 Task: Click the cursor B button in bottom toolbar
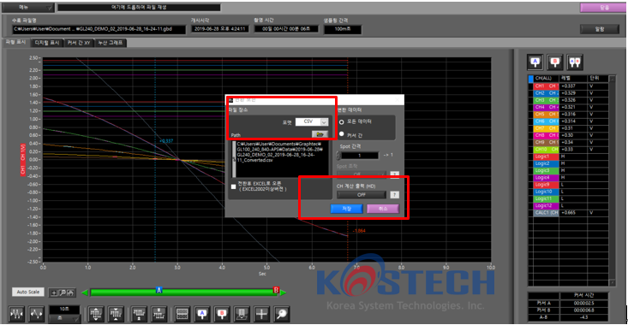point(222,314)
